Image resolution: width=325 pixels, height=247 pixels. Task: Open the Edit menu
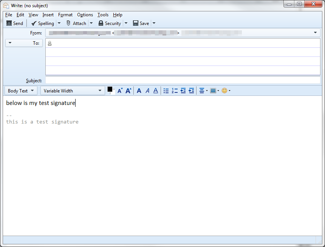point(20,15)
